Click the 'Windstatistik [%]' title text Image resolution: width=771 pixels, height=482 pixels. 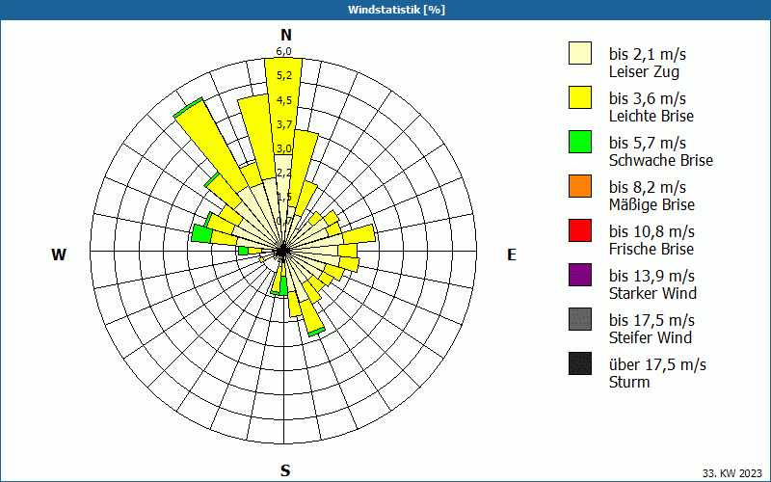pyautogui.click(x=396, y=10)
